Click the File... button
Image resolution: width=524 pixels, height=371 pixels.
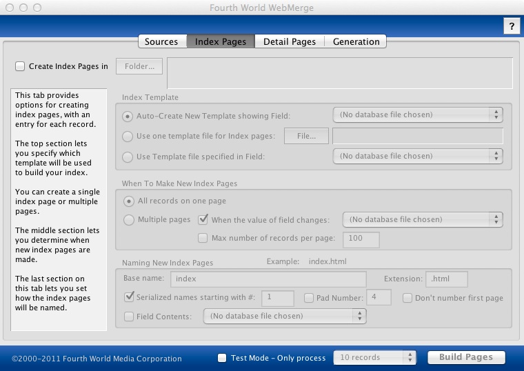click(x=307, y=137)
